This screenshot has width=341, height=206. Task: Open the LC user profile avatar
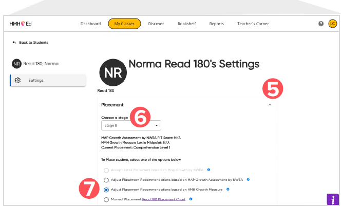pos(332,24)
